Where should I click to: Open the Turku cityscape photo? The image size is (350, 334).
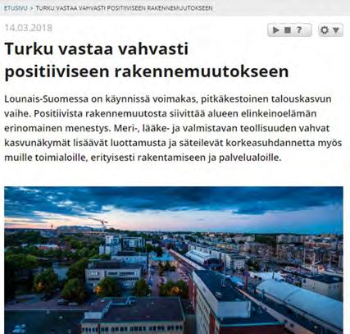[x=174, y=260]
